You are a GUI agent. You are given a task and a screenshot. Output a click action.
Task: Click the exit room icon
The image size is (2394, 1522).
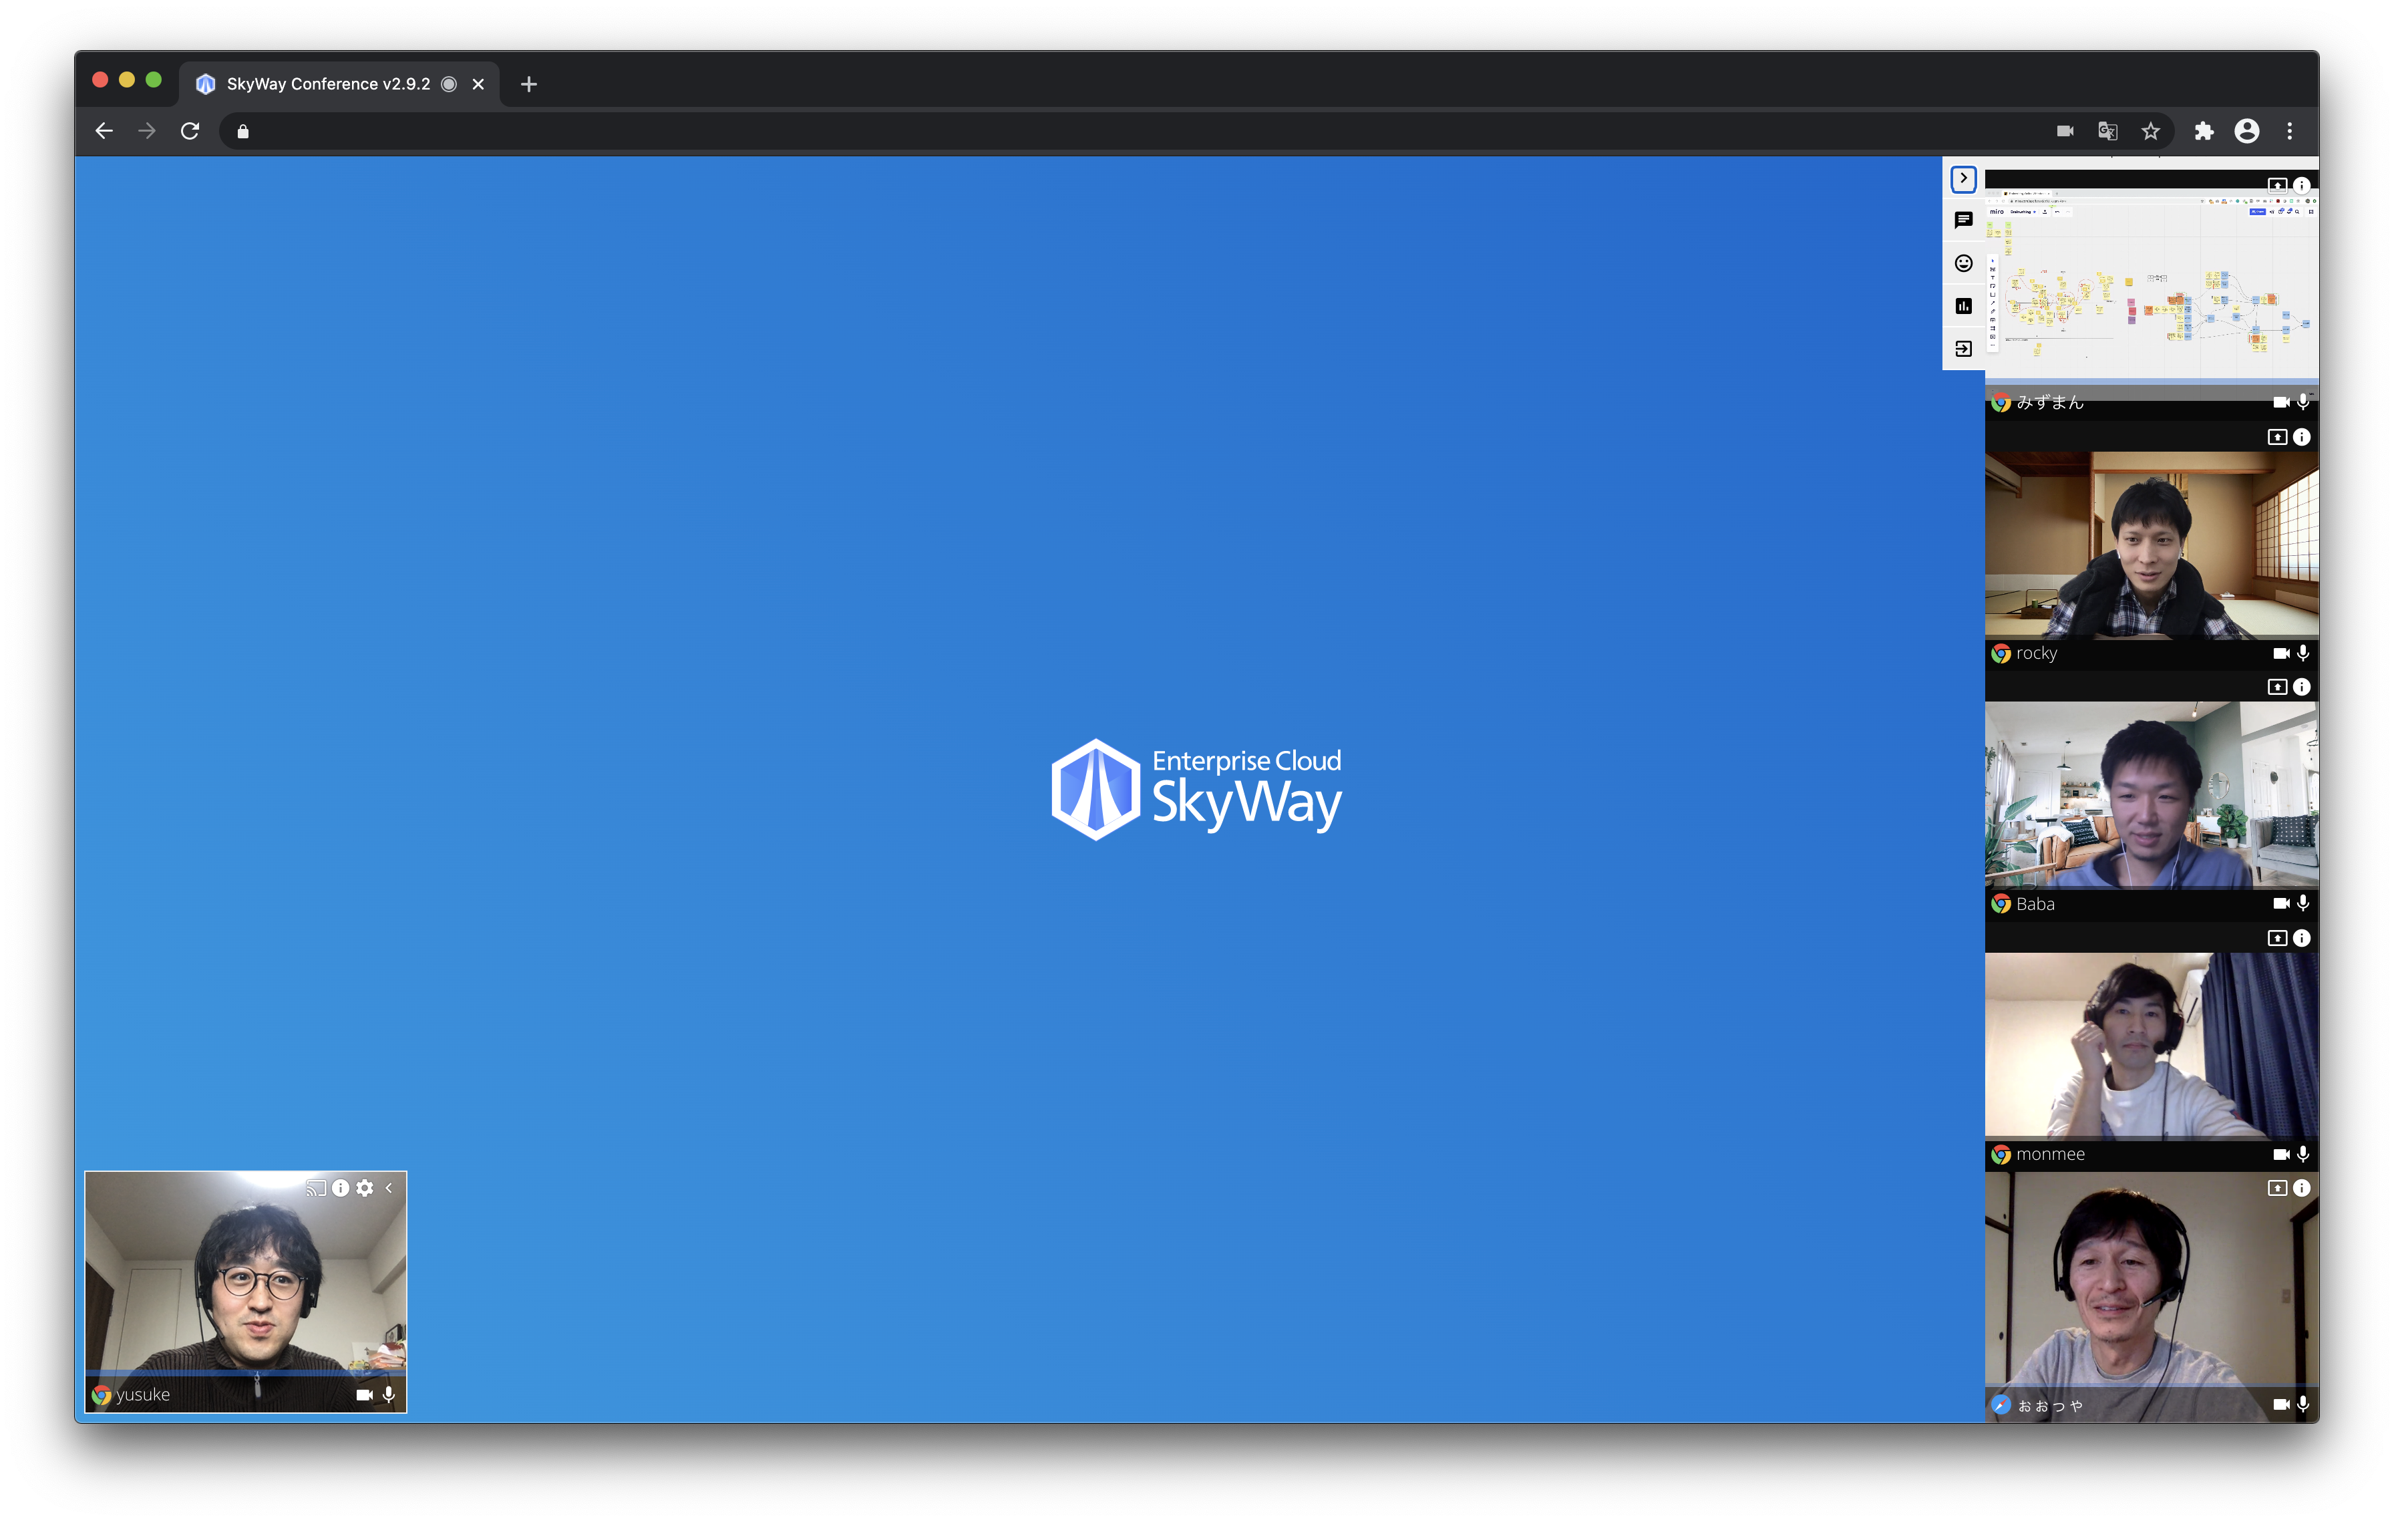tap(1962, 349)
